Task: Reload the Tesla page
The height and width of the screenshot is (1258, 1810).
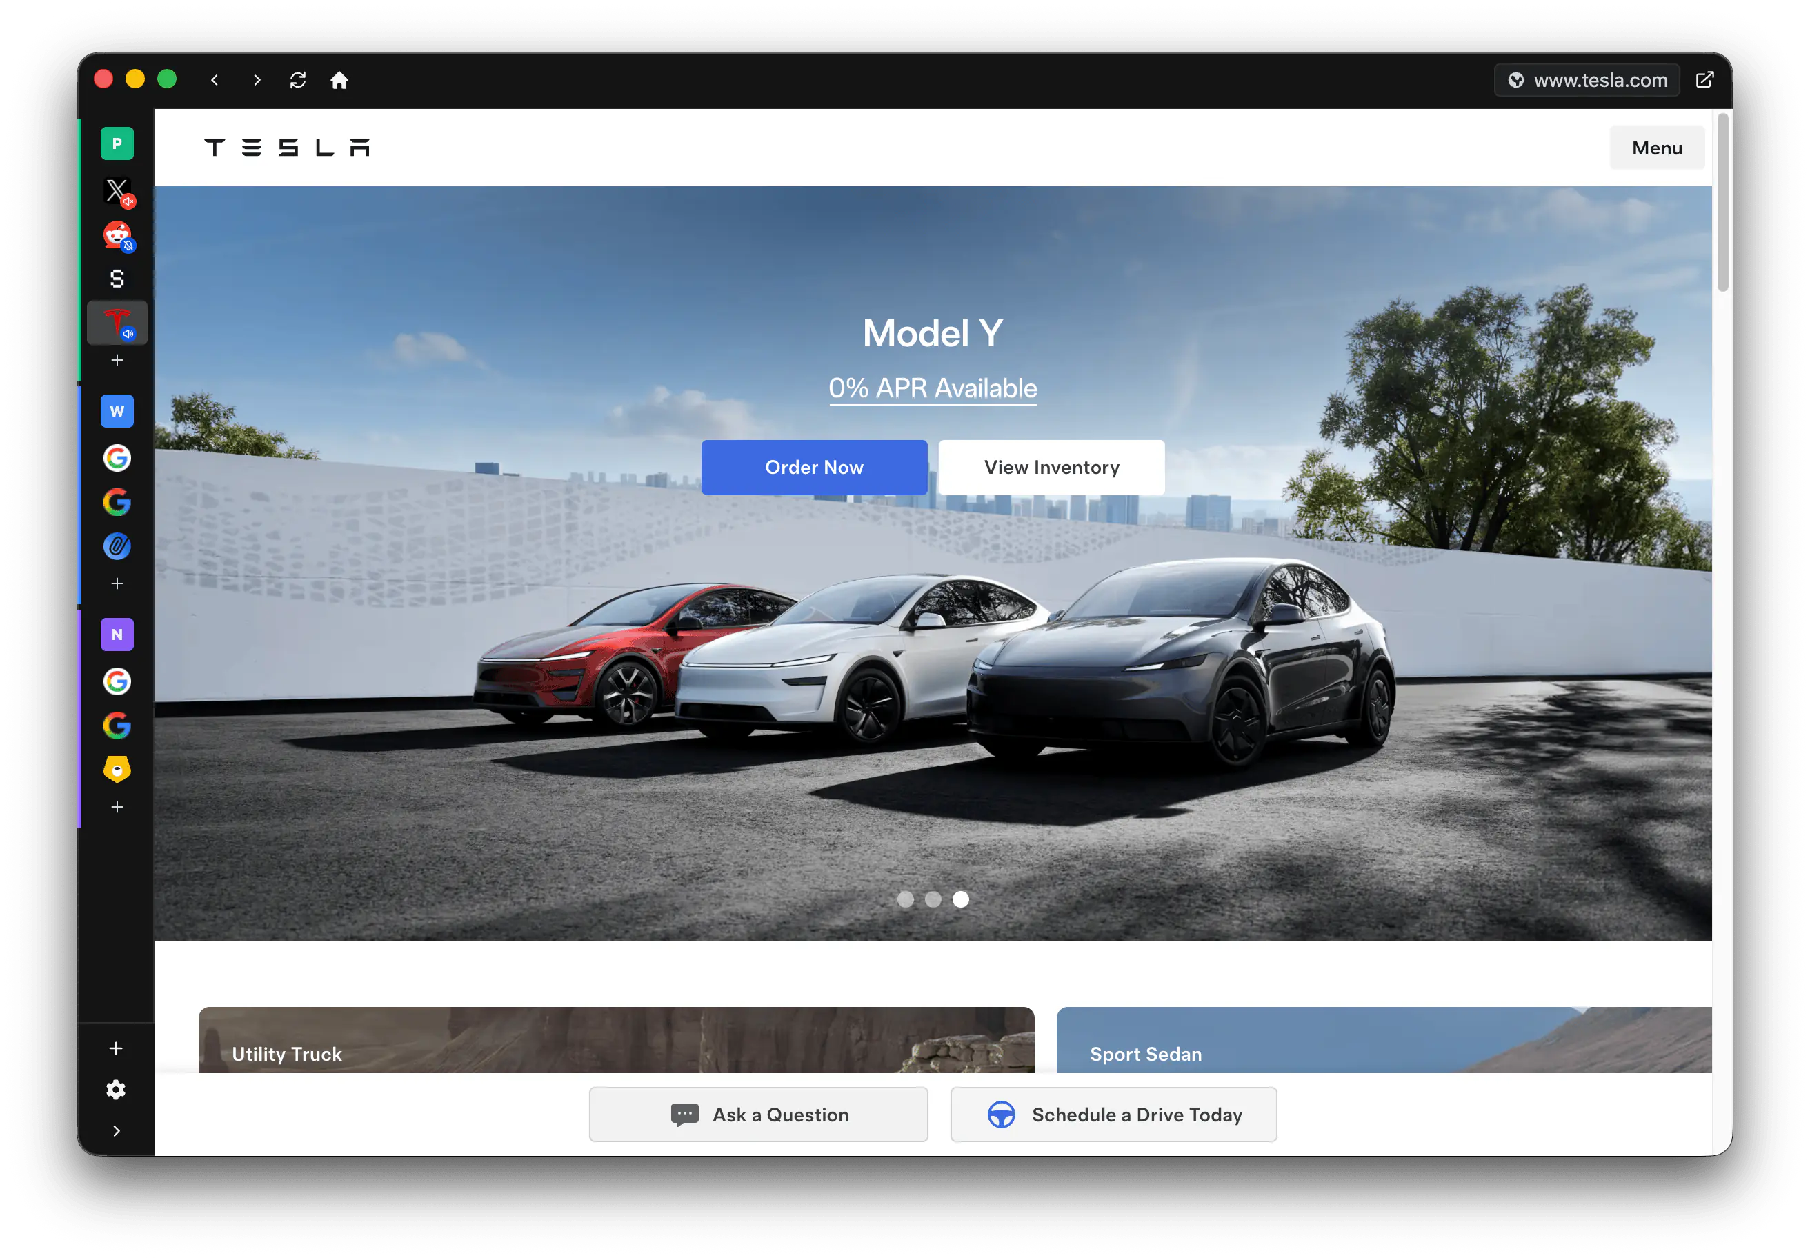Action: tap(298, 79)
